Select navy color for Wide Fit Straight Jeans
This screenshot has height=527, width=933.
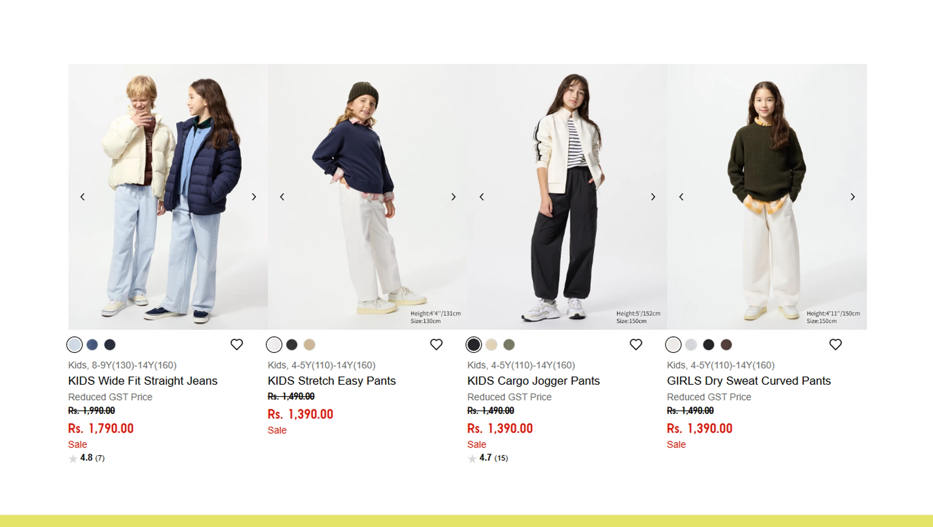[110, 345]
